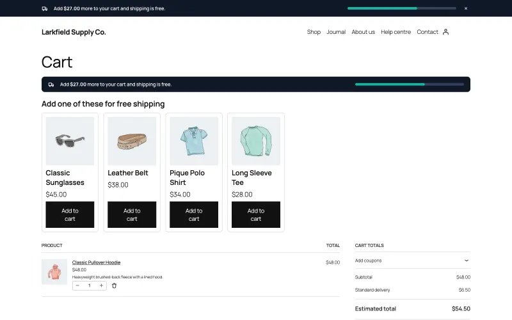Open the Journal menu item
This screenshot has width=512, height=320.
coord(336,32)
